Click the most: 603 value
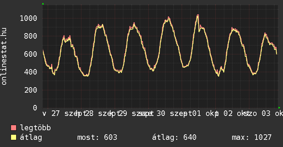283x147 pixels. pos(97,137)
